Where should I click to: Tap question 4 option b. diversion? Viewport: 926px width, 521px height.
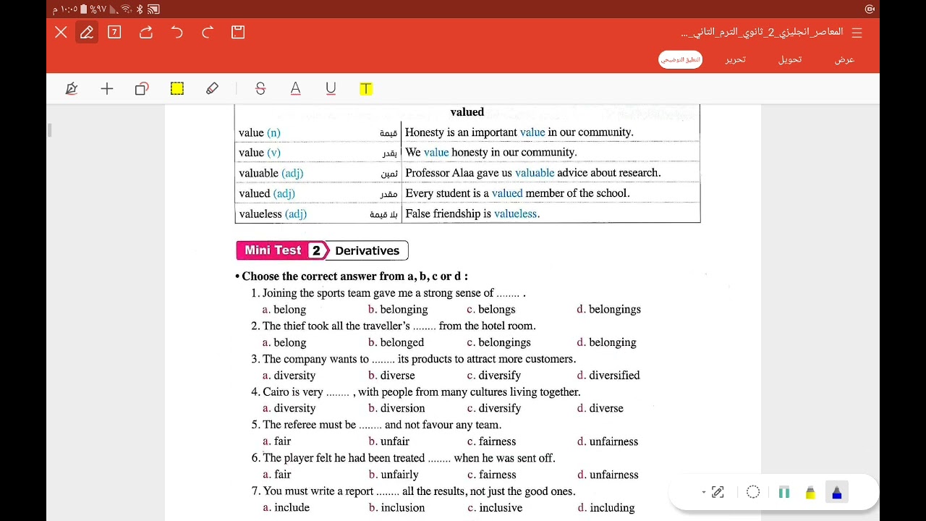[x=396, y=408]
